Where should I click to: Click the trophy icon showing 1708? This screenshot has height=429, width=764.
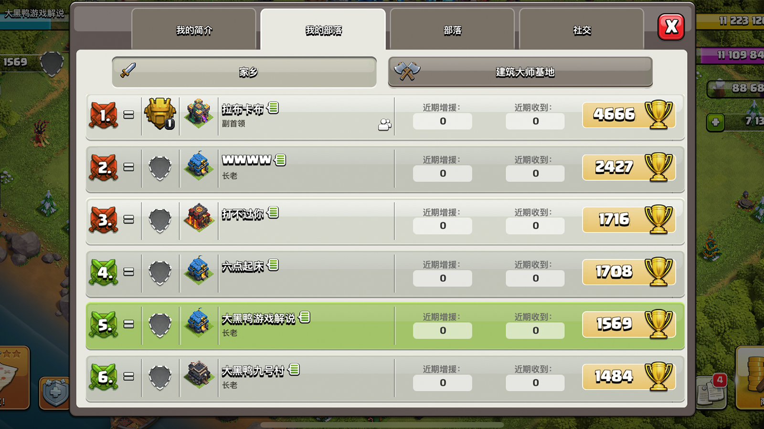[658, 271]
